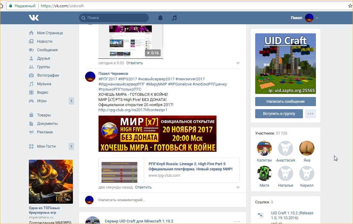Click the browser address bar URL
This screenshot has height=224, width=353.
point(62,6)
